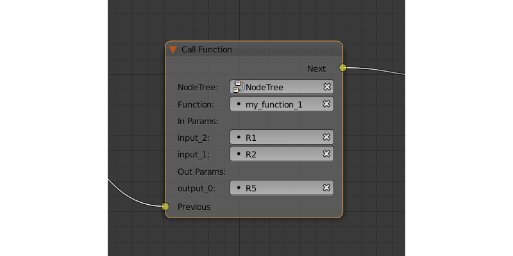Viewport: 513px width, 256px height.
Task: Clear R5 from output_0 parameter
Action: pyautogui.click(x=326, y=188)
